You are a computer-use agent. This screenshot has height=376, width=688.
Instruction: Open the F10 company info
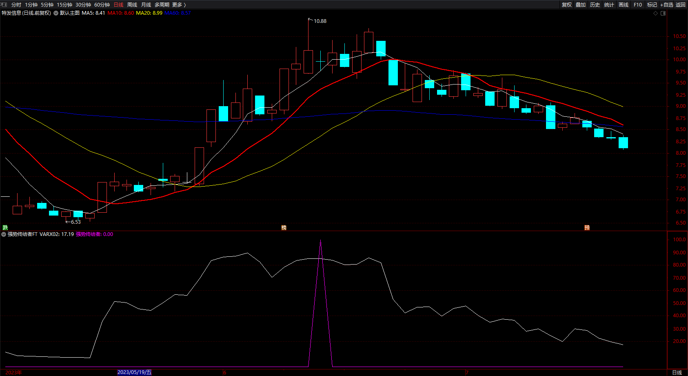pyautogui.click(x=638, y=4)
